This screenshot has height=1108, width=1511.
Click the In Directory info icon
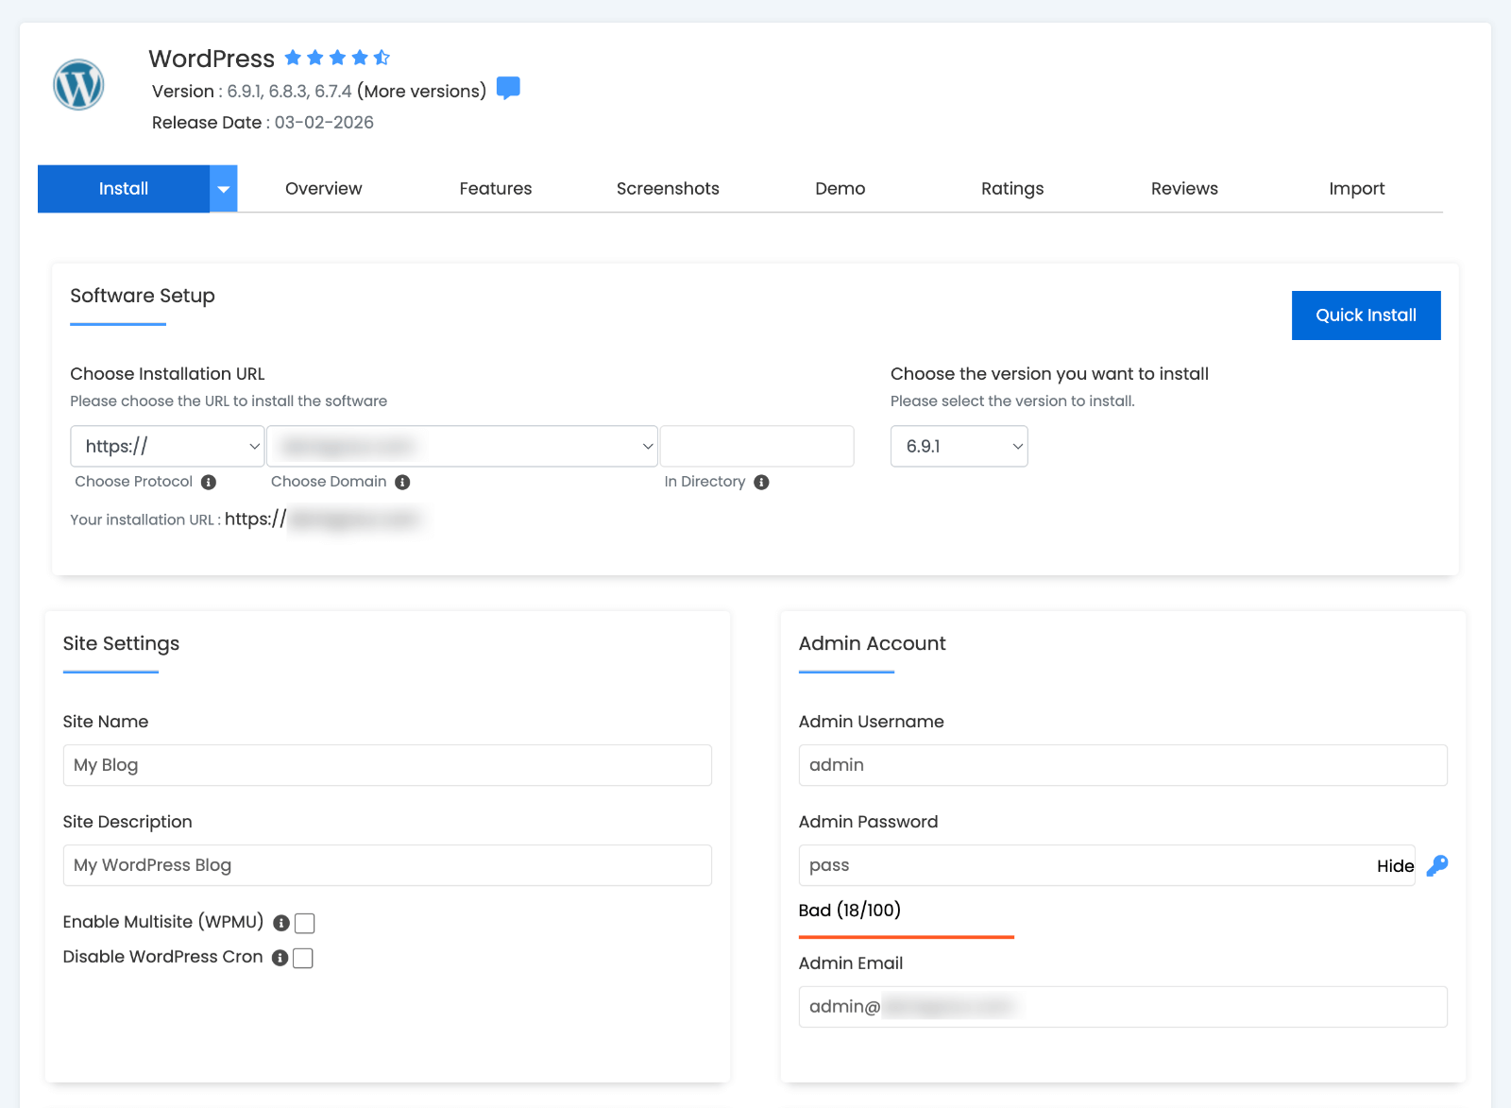click(x=761, y=482)
